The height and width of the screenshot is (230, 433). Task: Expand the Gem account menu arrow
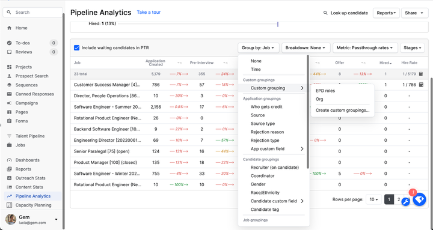pos(56,220)
